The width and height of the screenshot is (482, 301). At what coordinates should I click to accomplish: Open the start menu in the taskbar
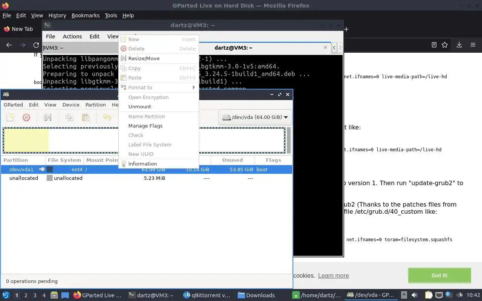point(6,295)
